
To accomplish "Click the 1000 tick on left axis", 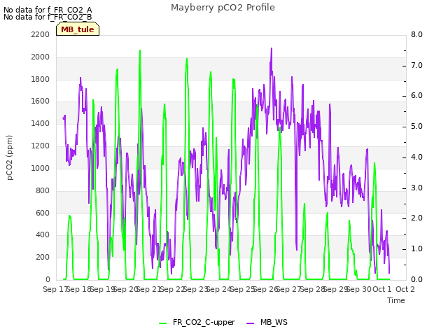I will (x=41, y=168).
